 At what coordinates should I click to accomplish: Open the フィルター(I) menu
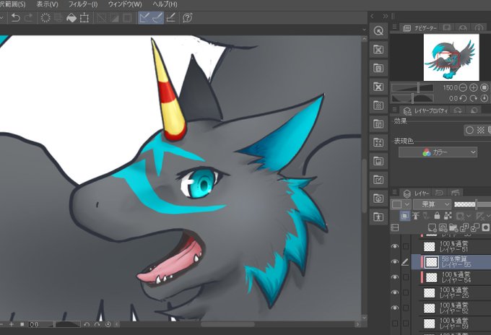83,4
